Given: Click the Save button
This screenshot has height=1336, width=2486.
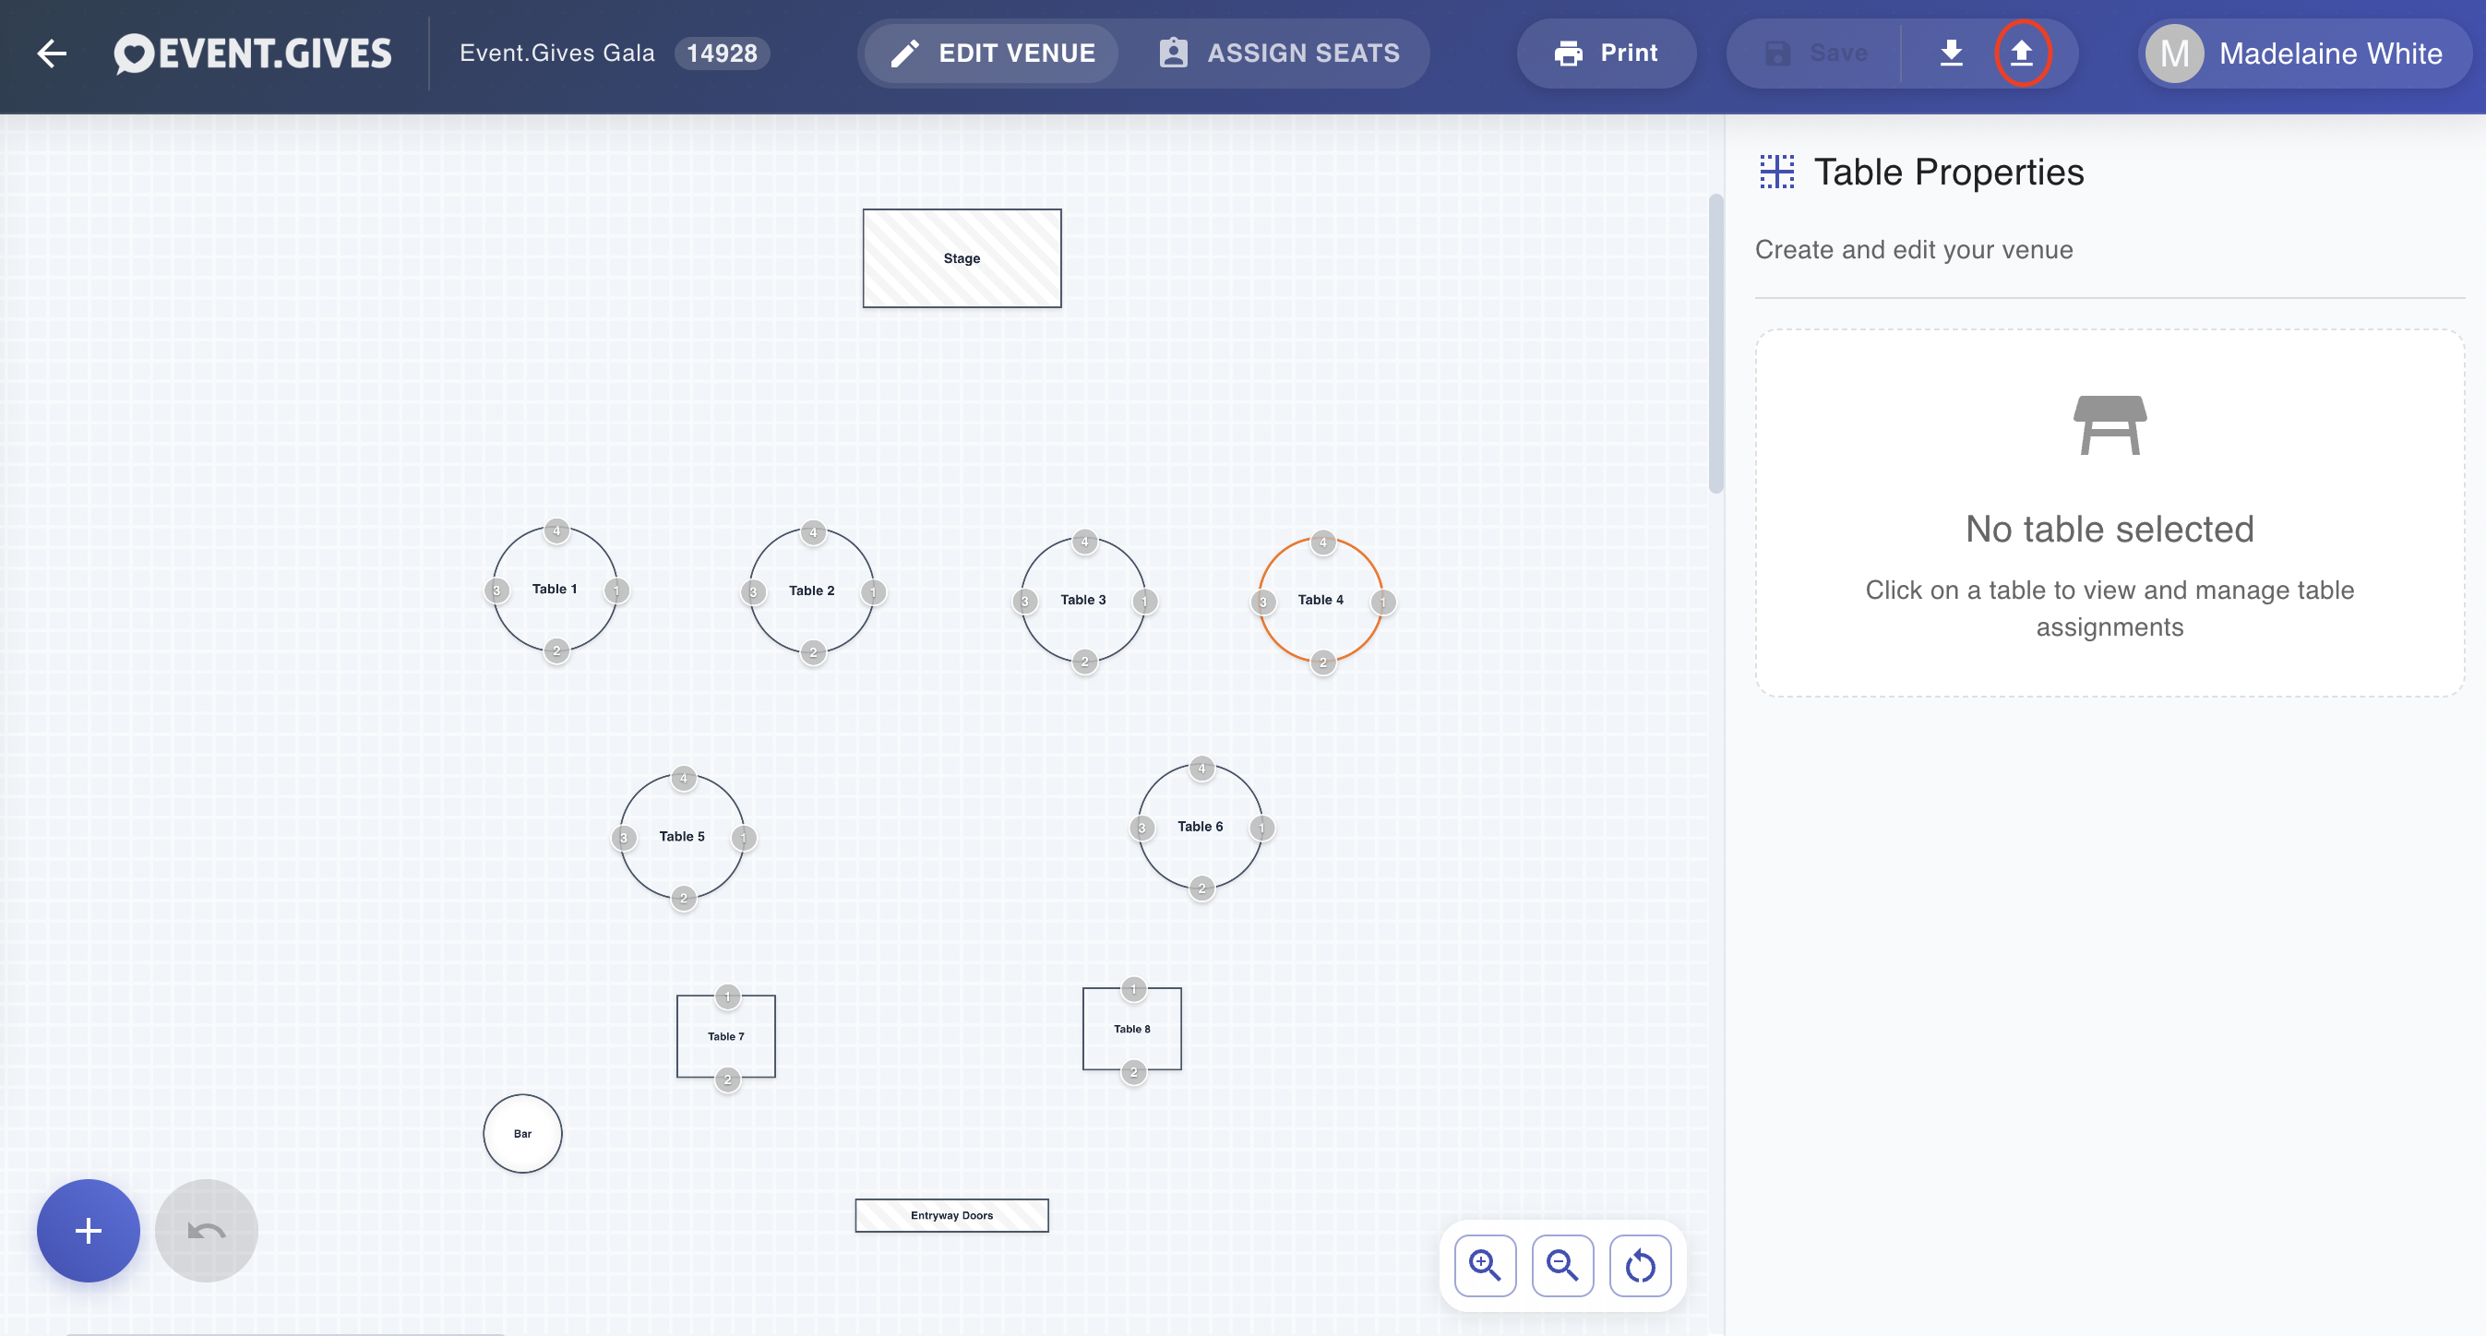Looking at the screenshot, I should point(1815,54).
